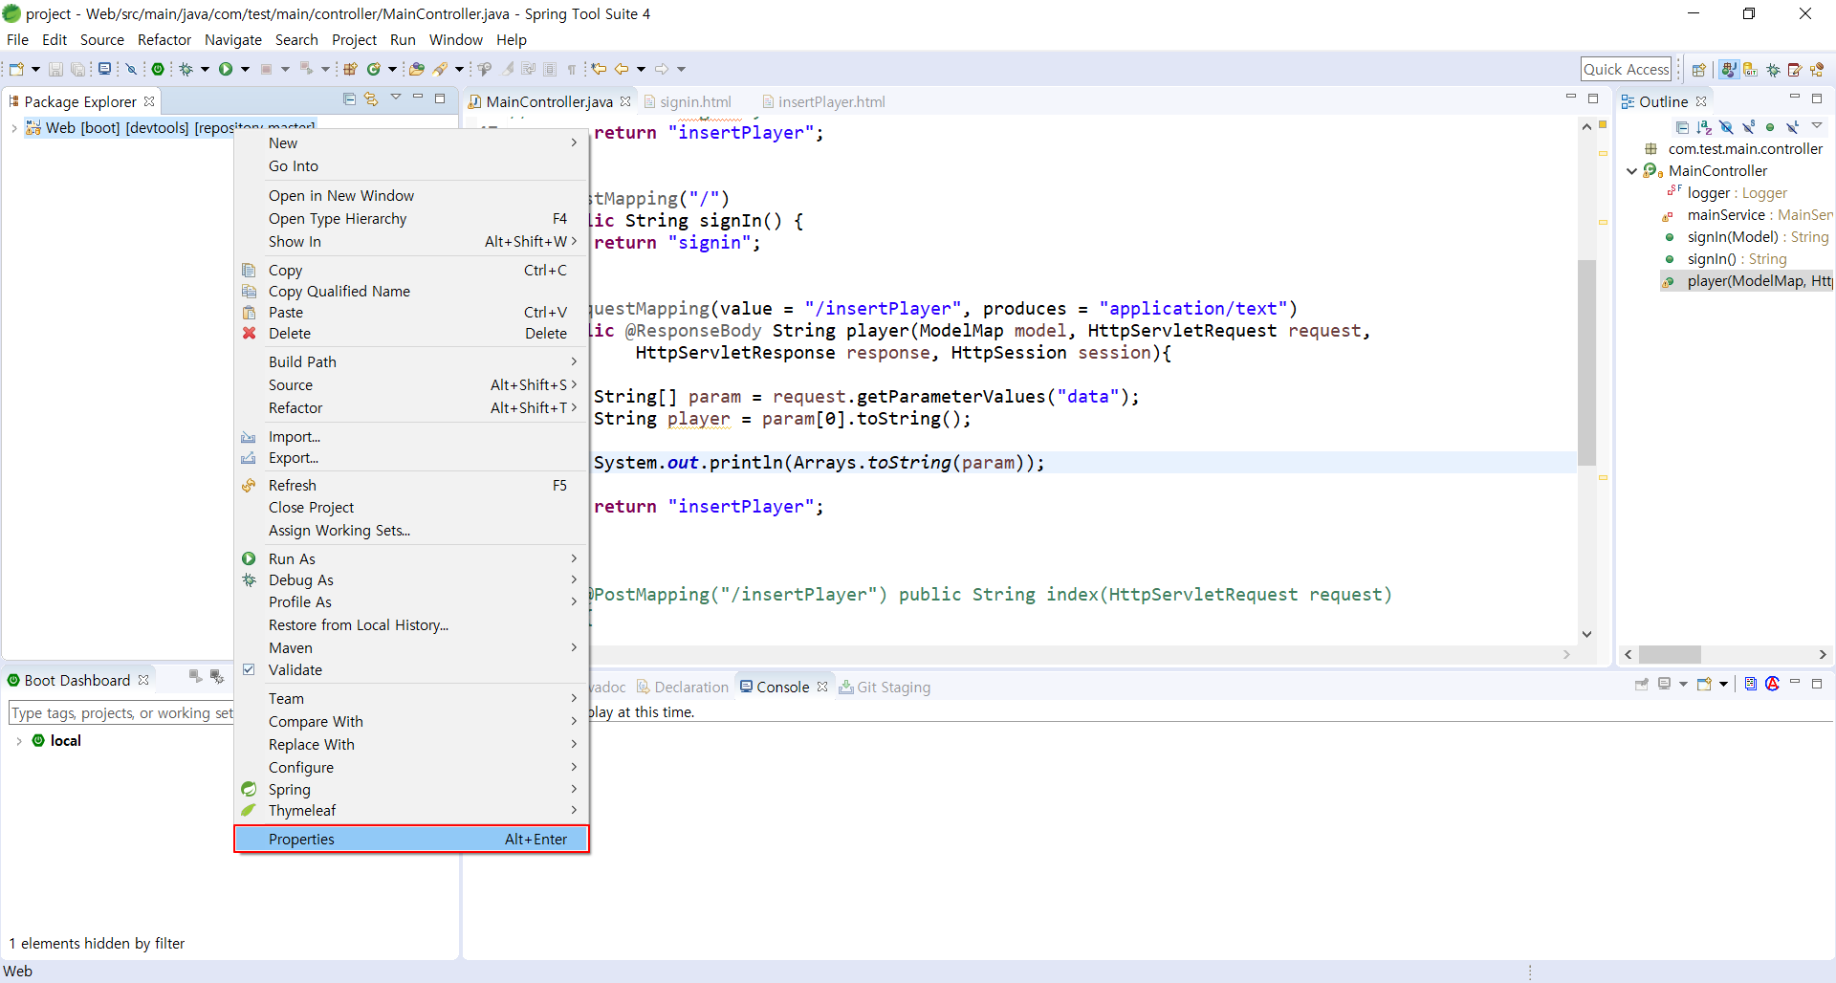
Task: Open the Run As submenu
Action: 411,558
